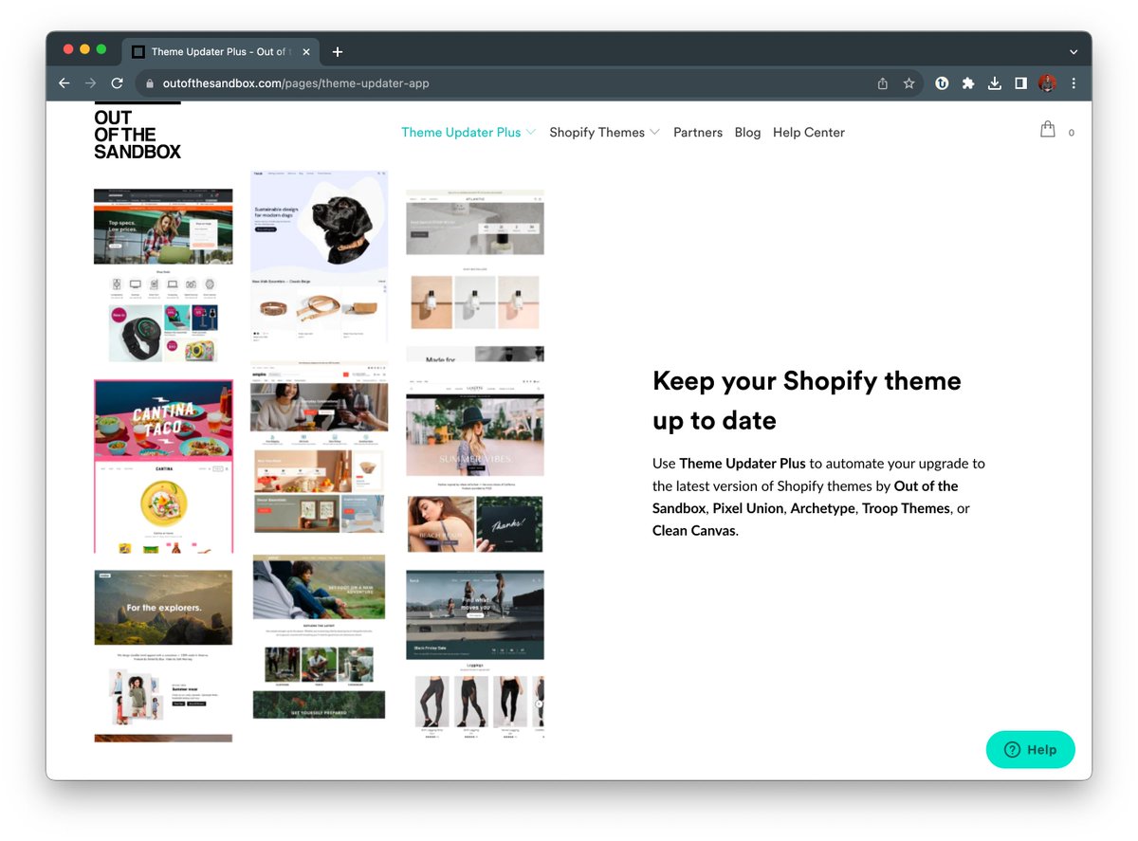1138x841 pixels.
Task: Click the leggings store theme thumbnail
Action: tap(475, 654)
